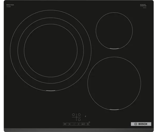Click the INDUCTION label text

[10, 5]
